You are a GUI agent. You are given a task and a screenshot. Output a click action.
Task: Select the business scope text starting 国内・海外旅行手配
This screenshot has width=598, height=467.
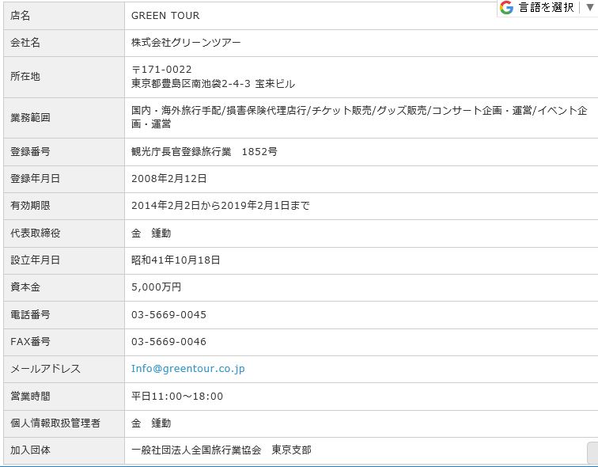click(359, 117)
